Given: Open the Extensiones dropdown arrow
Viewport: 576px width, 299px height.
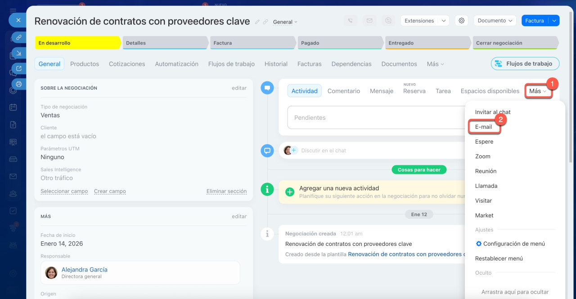Looking at the screenshot, I should coord(444,21).
